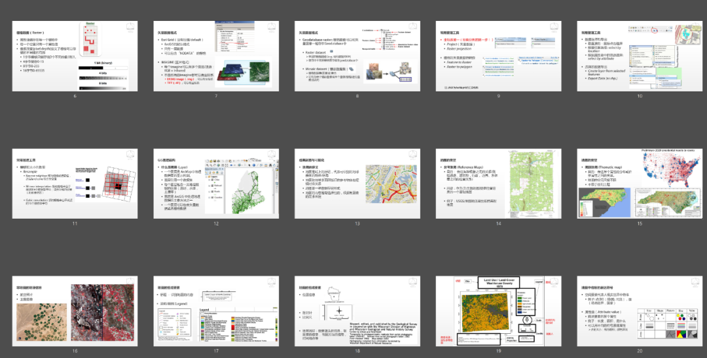The image size is (707, 358).
Task: Select slide 7 with Esri Grid format
Action: [216, 56]
